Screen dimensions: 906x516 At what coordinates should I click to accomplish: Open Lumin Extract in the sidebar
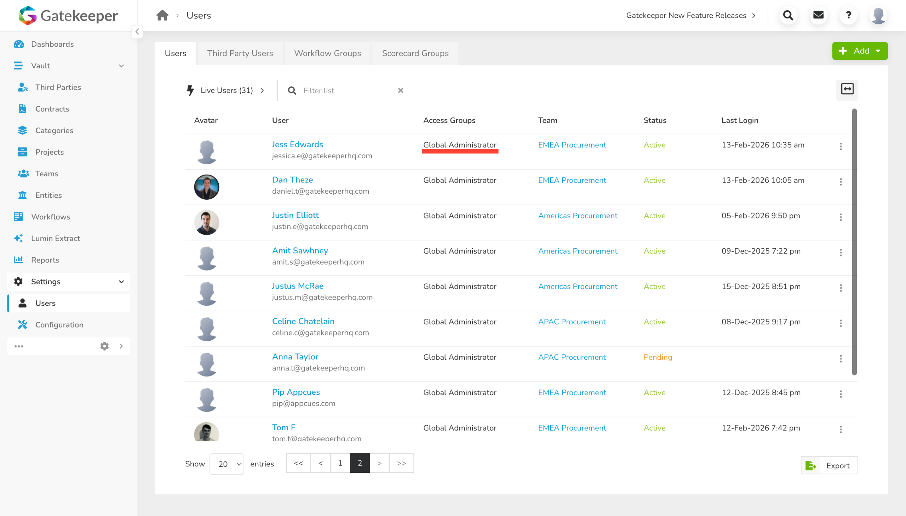(55, 238)
